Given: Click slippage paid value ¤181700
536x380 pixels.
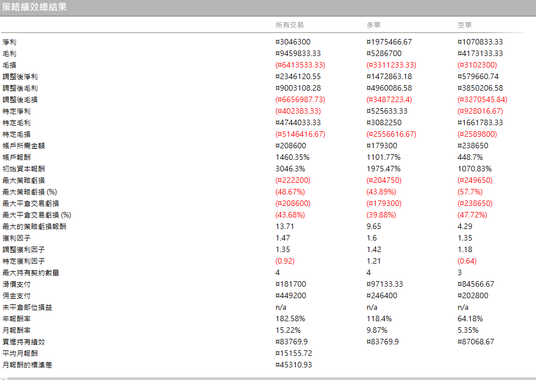Looking at the screenshot, I should pos(291,284).
